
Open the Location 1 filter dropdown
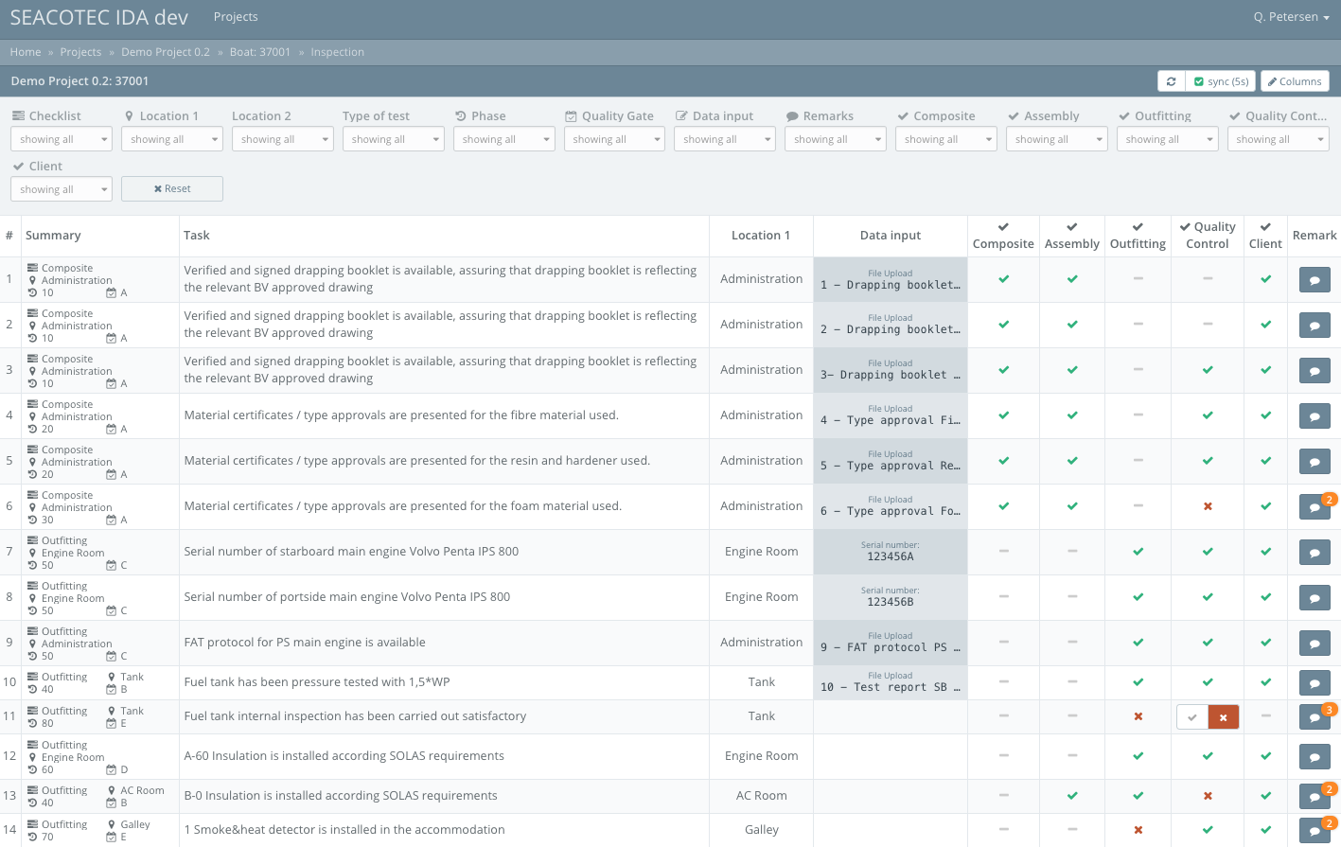172,139
